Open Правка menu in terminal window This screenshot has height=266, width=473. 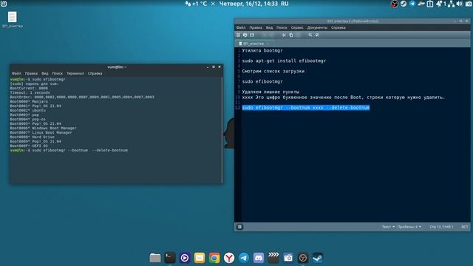pos(31,73)
